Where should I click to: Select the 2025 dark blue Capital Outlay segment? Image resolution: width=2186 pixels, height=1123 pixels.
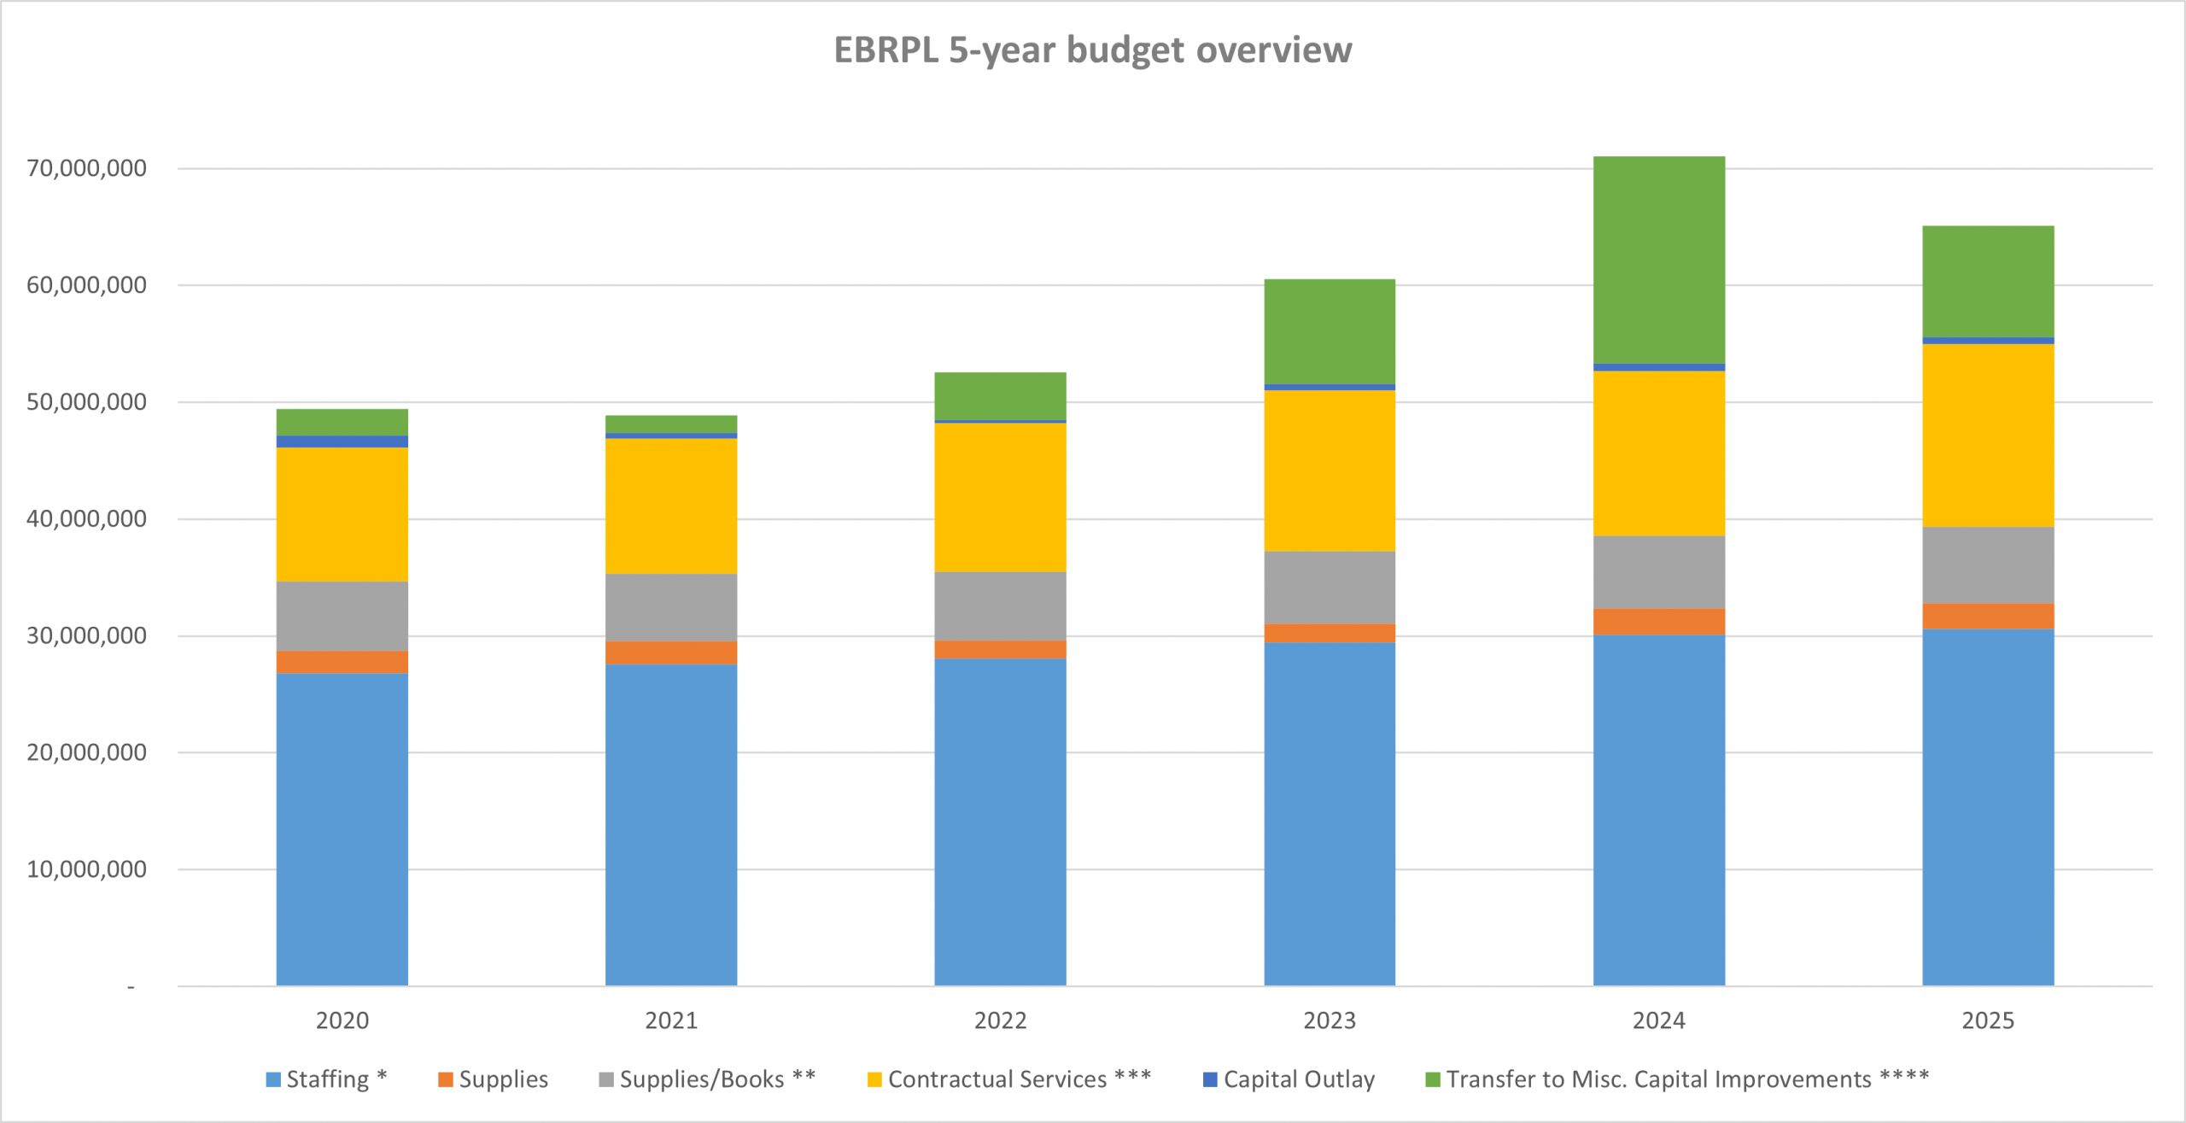[1988, 341]
